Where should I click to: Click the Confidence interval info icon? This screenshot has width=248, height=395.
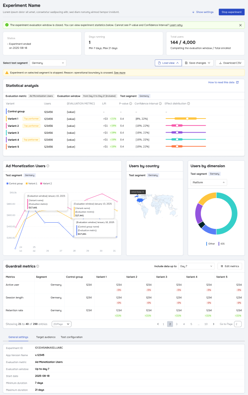point(161,104)
